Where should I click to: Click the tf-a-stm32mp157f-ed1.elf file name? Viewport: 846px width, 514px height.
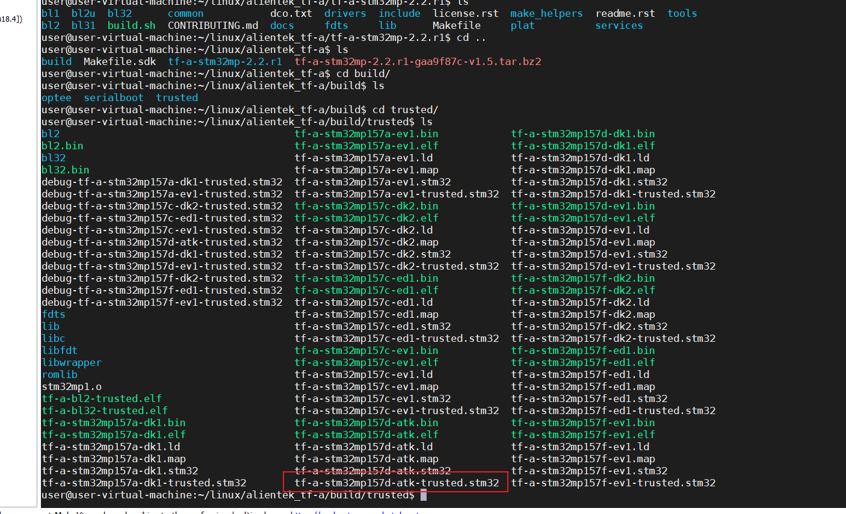(583, 362)
